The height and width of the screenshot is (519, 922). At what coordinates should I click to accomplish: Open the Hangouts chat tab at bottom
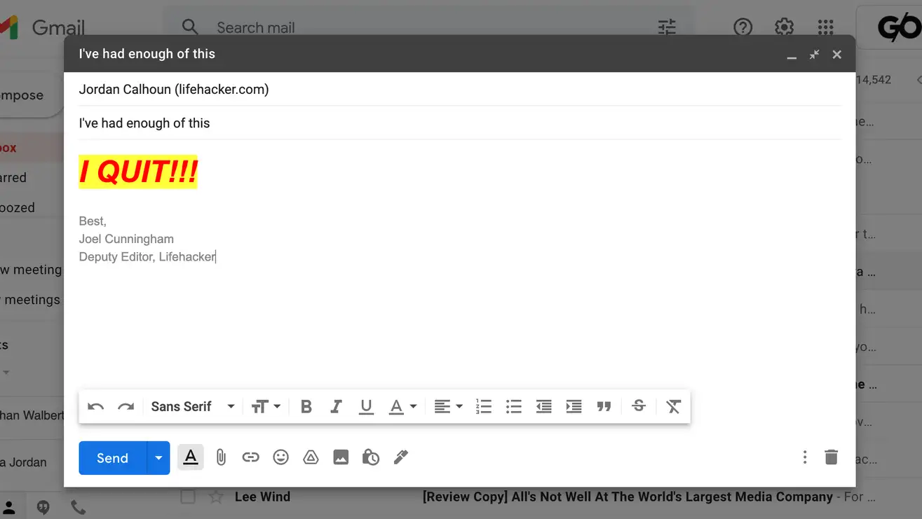(43, 507)
